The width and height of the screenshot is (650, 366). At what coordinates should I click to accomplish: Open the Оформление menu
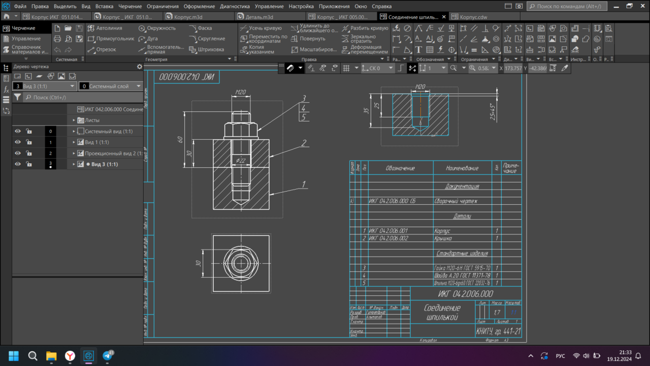point(200,7)
